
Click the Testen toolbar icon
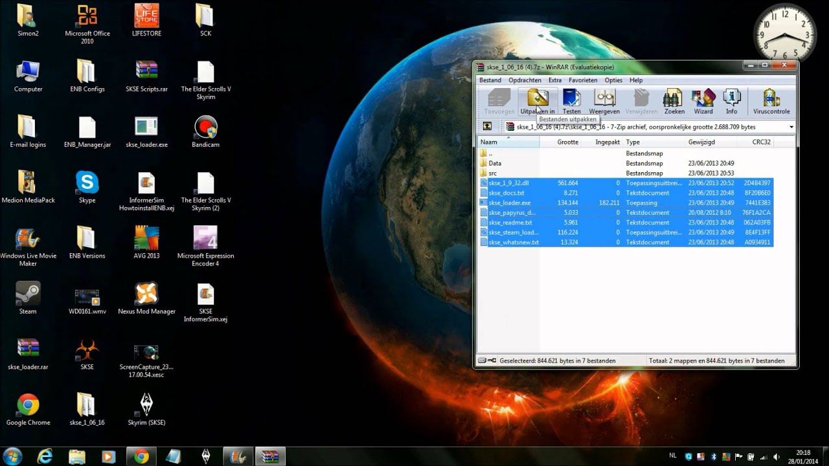point(571,102)
